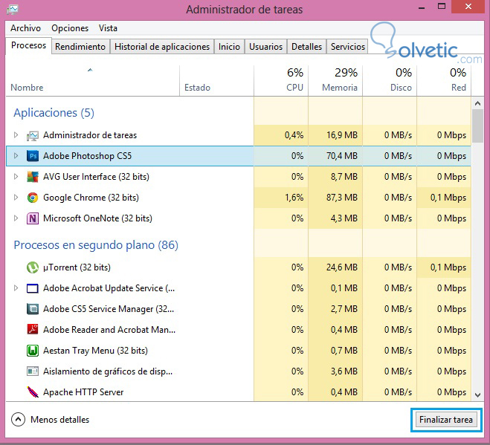Open the Opciones menu

70,28
